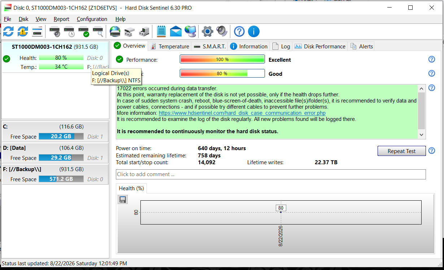The width and height of the screenshot is (444, 270).
Task: Open the Log tab
Action: point(281,46)
